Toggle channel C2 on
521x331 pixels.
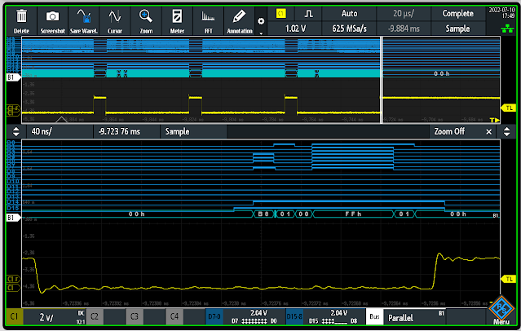[x=95, y=317]
